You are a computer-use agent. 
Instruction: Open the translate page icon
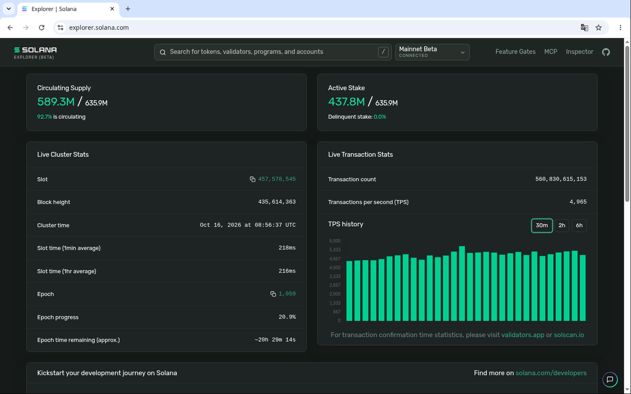584,28
